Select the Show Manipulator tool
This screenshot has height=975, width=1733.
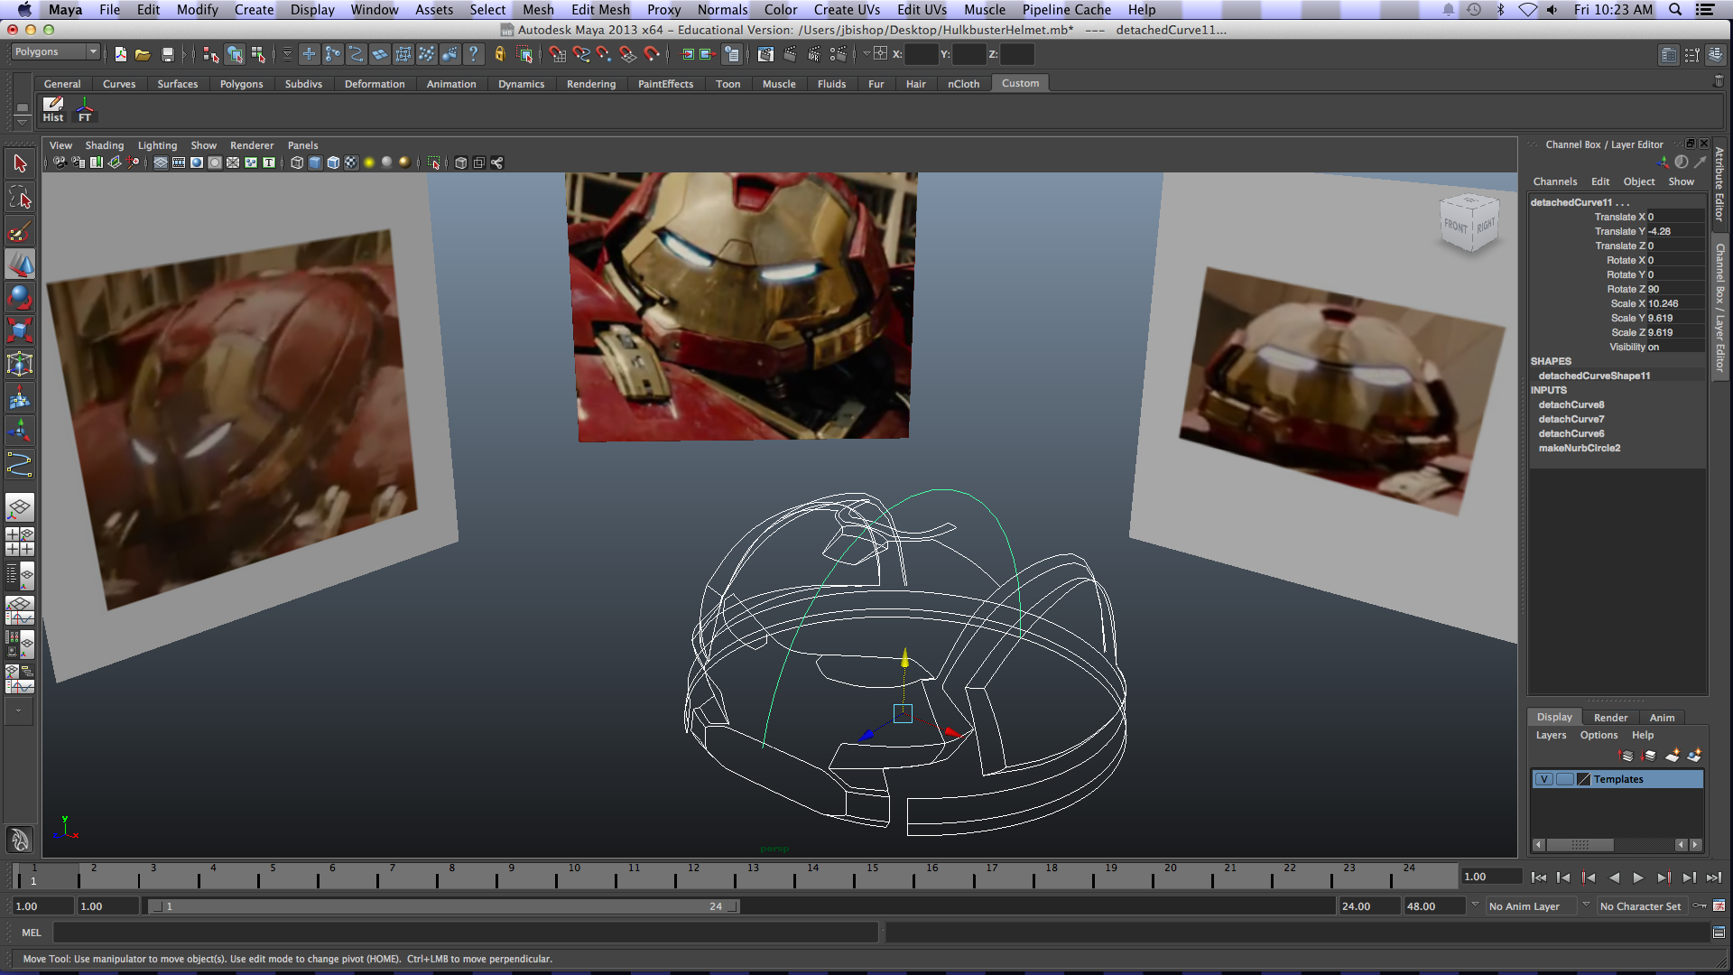point(20,431)
